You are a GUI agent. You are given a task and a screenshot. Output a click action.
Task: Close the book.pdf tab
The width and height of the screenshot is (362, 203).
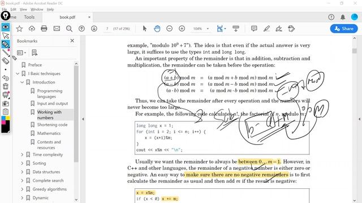point(89,17)
